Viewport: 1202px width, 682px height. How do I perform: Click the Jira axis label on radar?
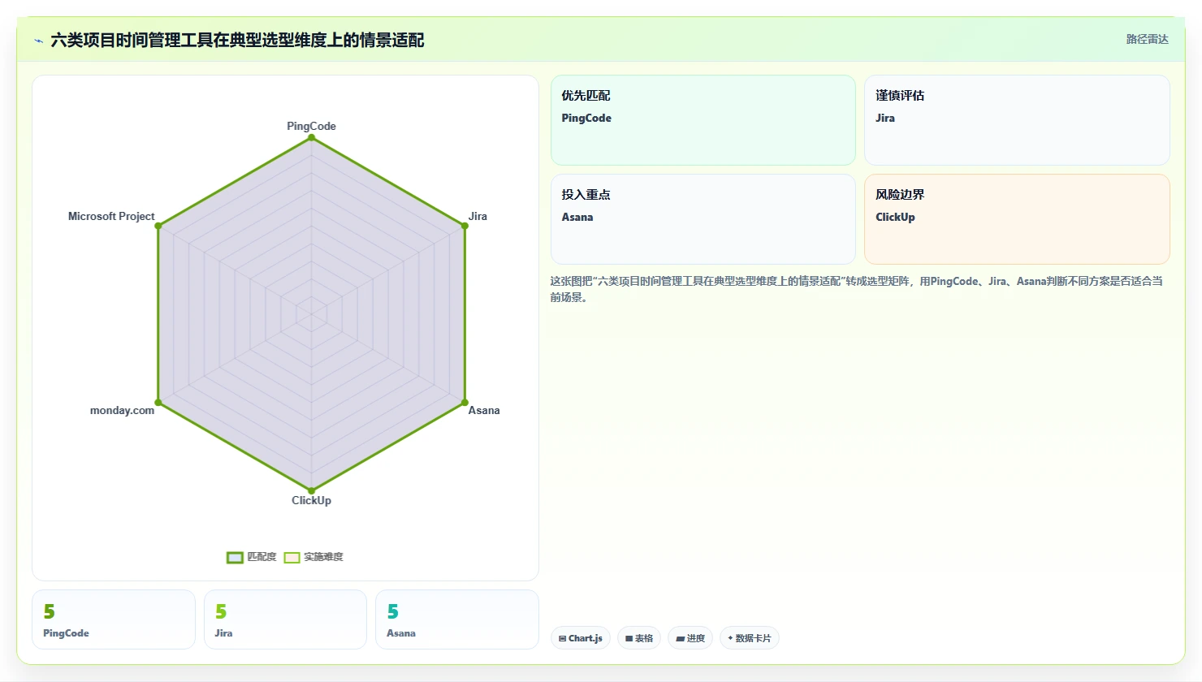(478, 216)
